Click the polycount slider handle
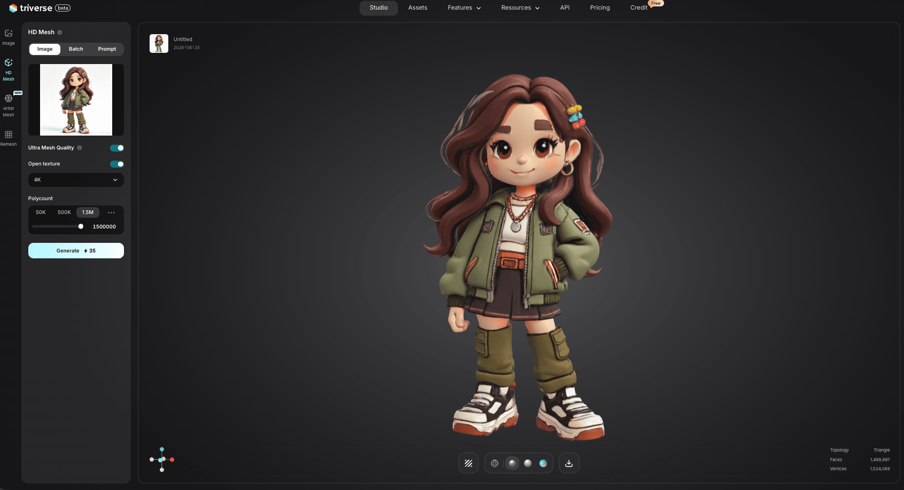Viewport: 904px width, 490px height. coord(81,226)
